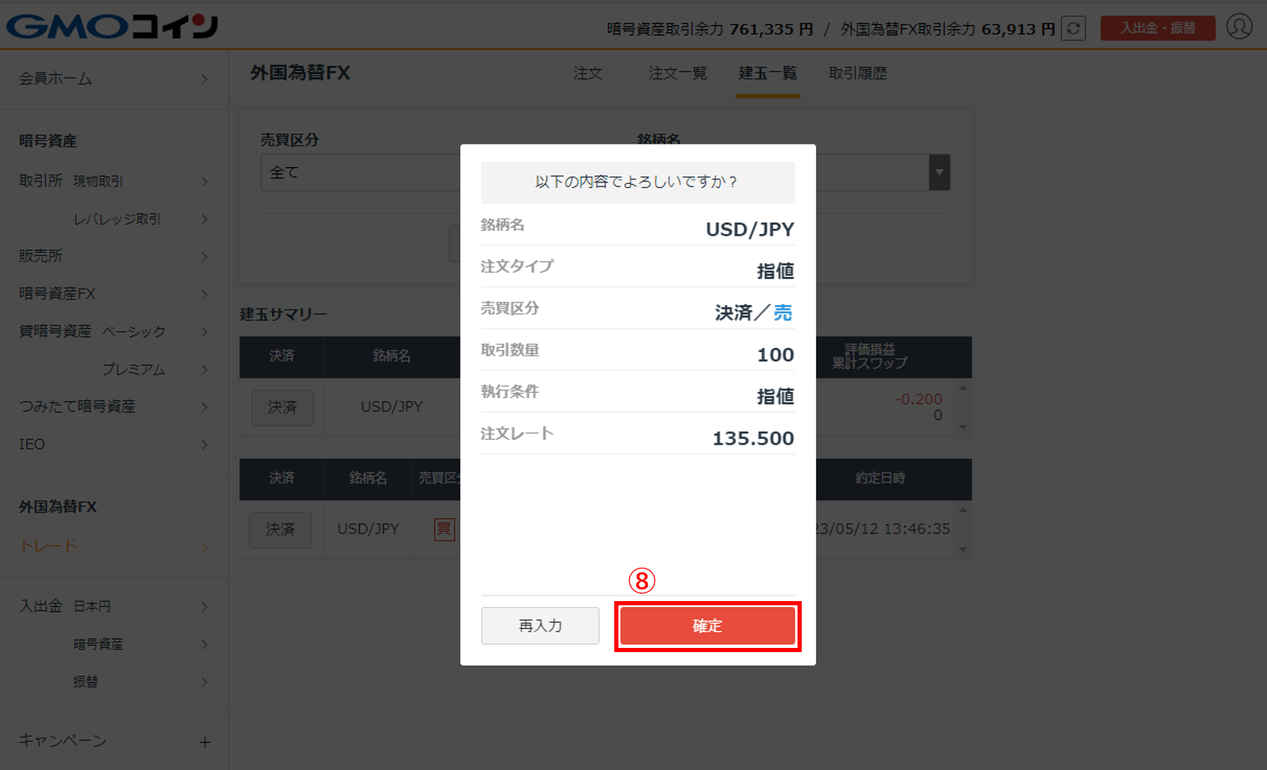Select the 建玉一覧 tab

coord(767,74)
